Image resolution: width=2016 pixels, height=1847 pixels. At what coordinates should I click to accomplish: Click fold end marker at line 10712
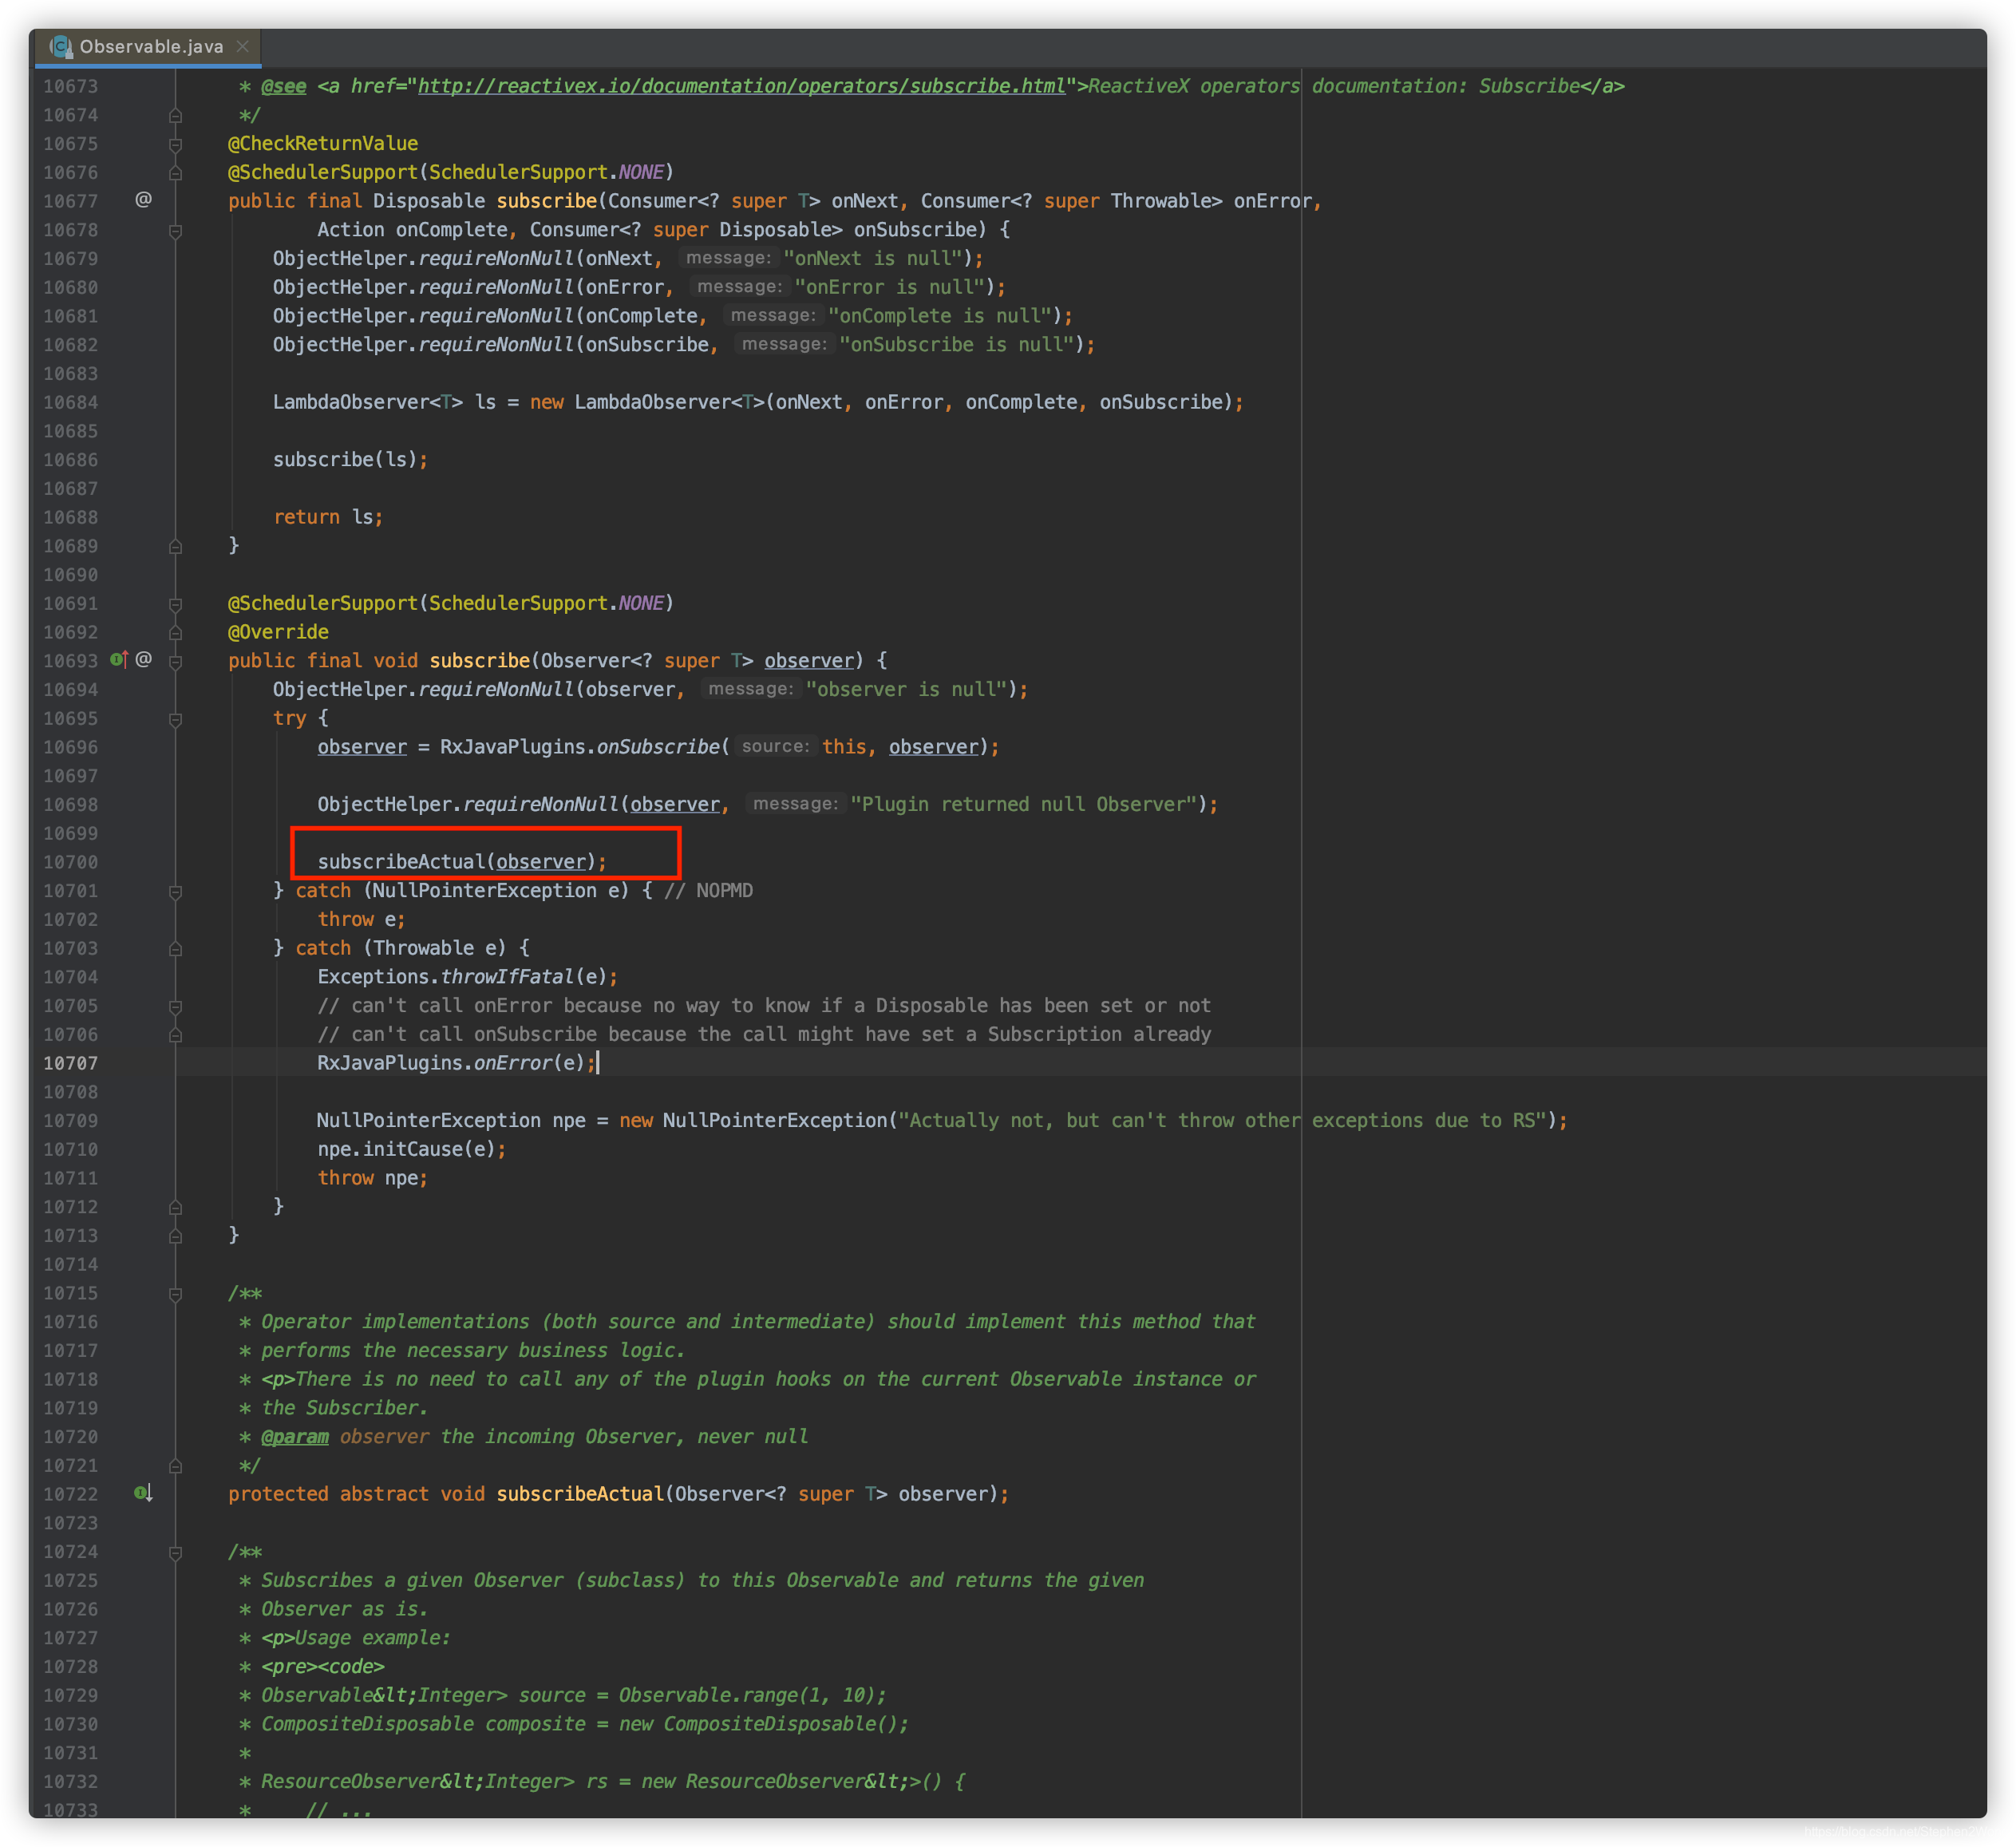(175, 1207)
